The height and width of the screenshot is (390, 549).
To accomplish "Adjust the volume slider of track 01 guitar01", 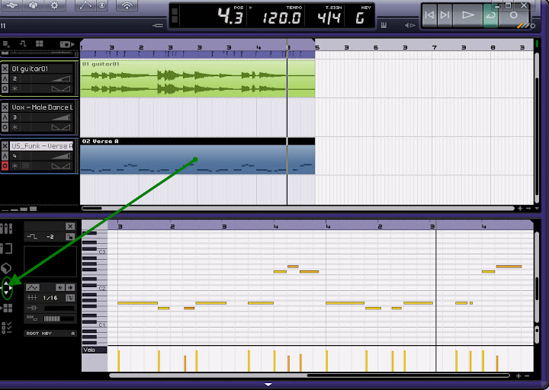I will click(x=60, y=78).
